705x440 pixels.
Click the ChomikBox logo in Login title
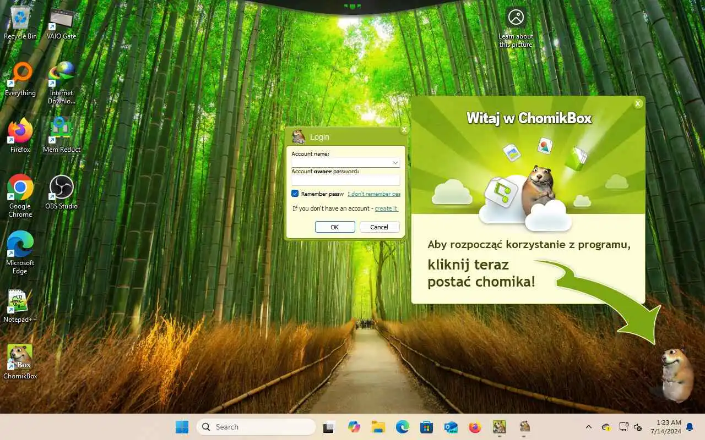(299, 136)
